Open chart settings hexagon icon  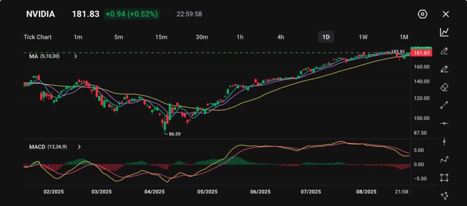[x=422, y=14]
